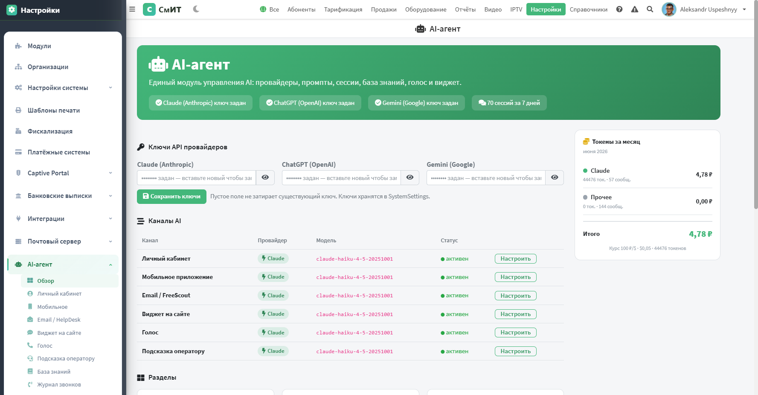Click the Фискализация cash register icon
758x395 pixels.
(18, 131)
